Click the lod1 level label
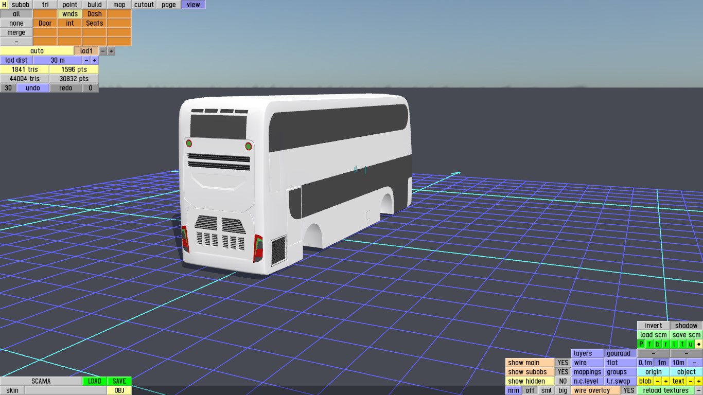 (x=86, y=51)
